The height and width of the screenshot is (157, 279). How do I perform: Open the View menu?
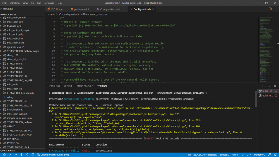tap(25, 3)
